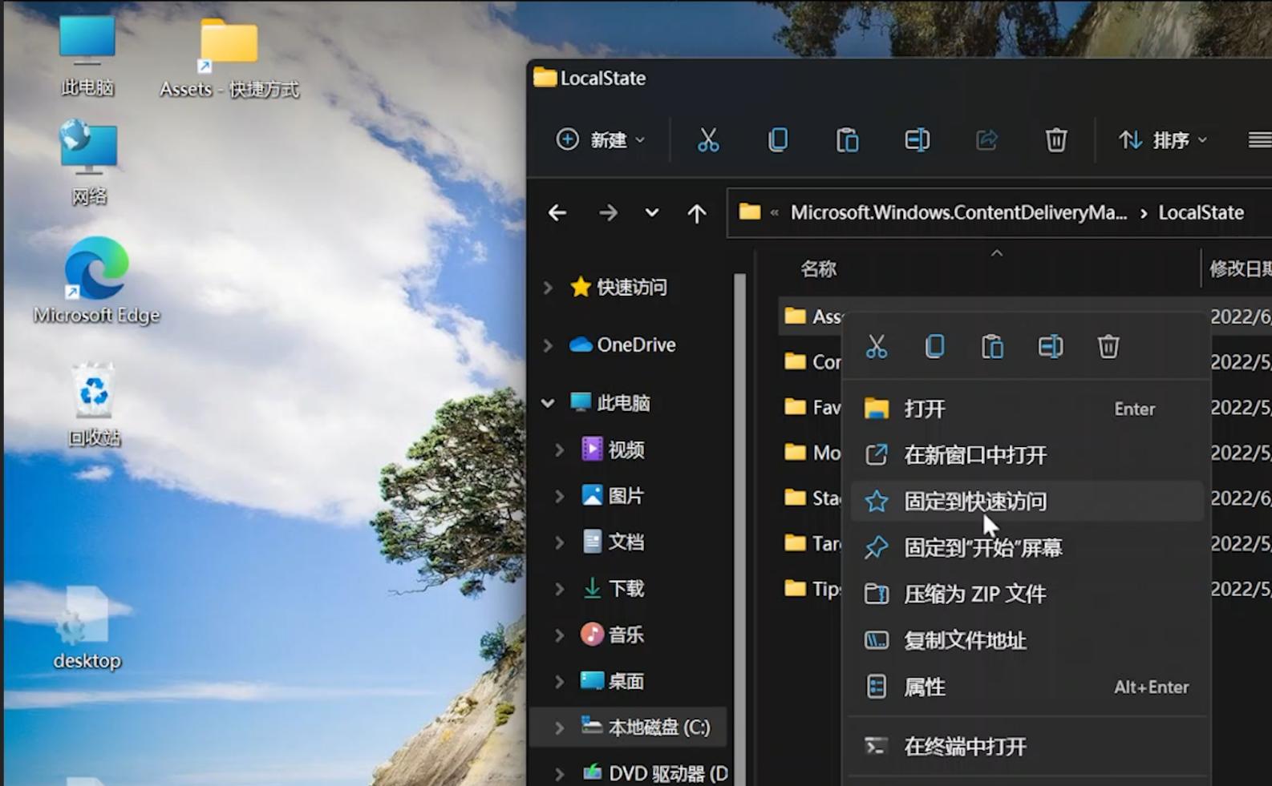The width and height of the screenshot is (1272, 786).
Task: Select 桌面 in navigation pane
Action: coord(613,682)
